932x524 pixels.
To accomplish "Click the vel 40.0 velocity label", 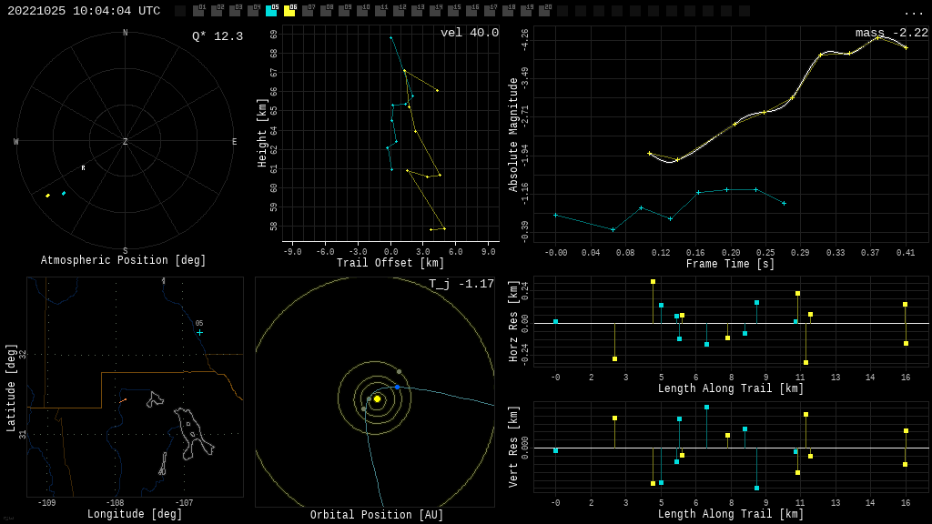I will [x=469, y=33].
